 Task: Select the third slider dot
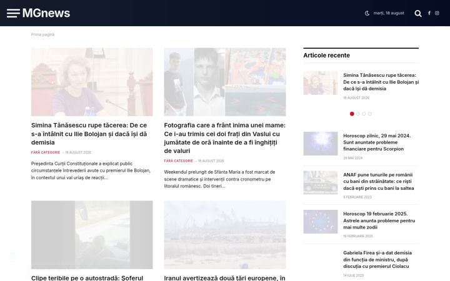click(364, 114)
